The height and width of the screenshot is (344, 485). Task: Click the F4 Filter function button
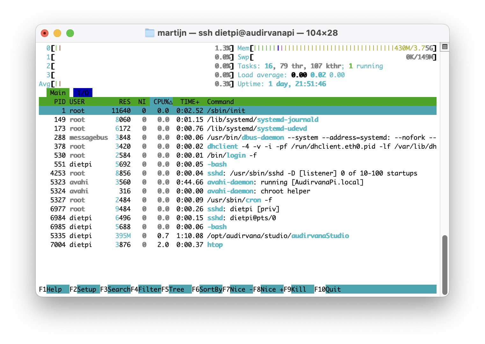pos(146,289)
